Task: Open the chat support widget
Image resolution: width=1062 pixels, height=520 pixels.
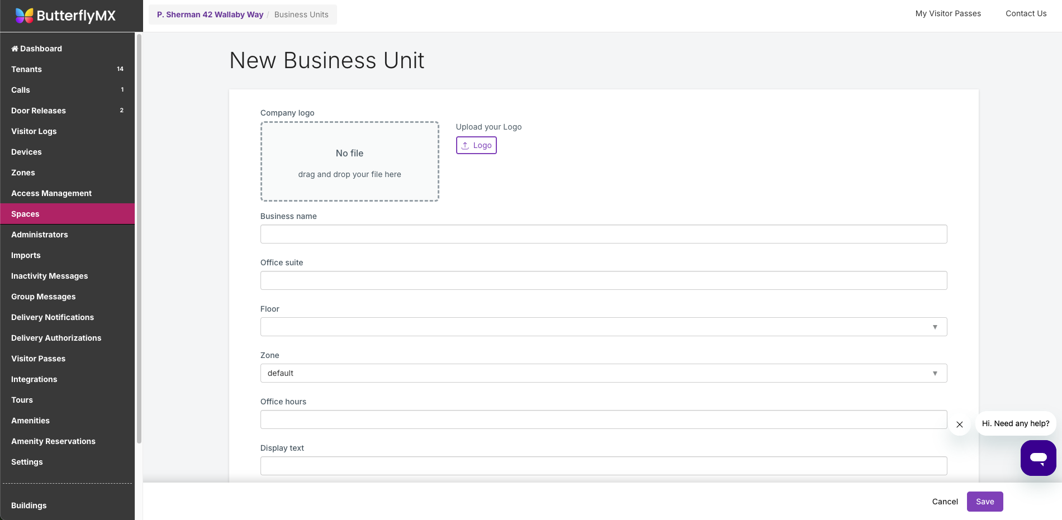Action: pyautogui.click(x=1038, y=458)
